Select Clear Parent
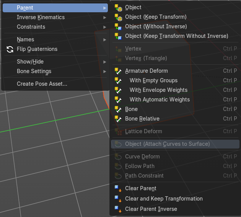This screenshot has width=241, height=217. [175, 188]
